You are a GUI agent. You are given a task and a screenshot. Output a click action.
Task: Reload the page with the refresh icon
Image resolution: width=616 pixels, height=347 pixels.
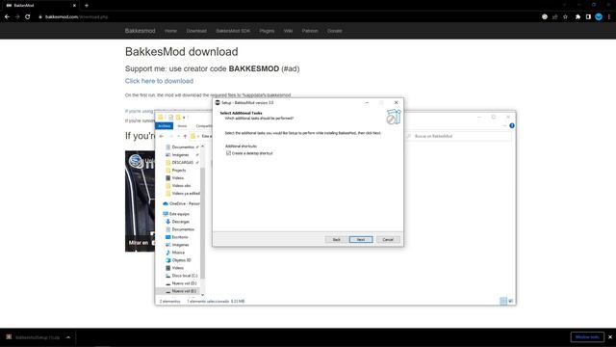pos(28,17)
